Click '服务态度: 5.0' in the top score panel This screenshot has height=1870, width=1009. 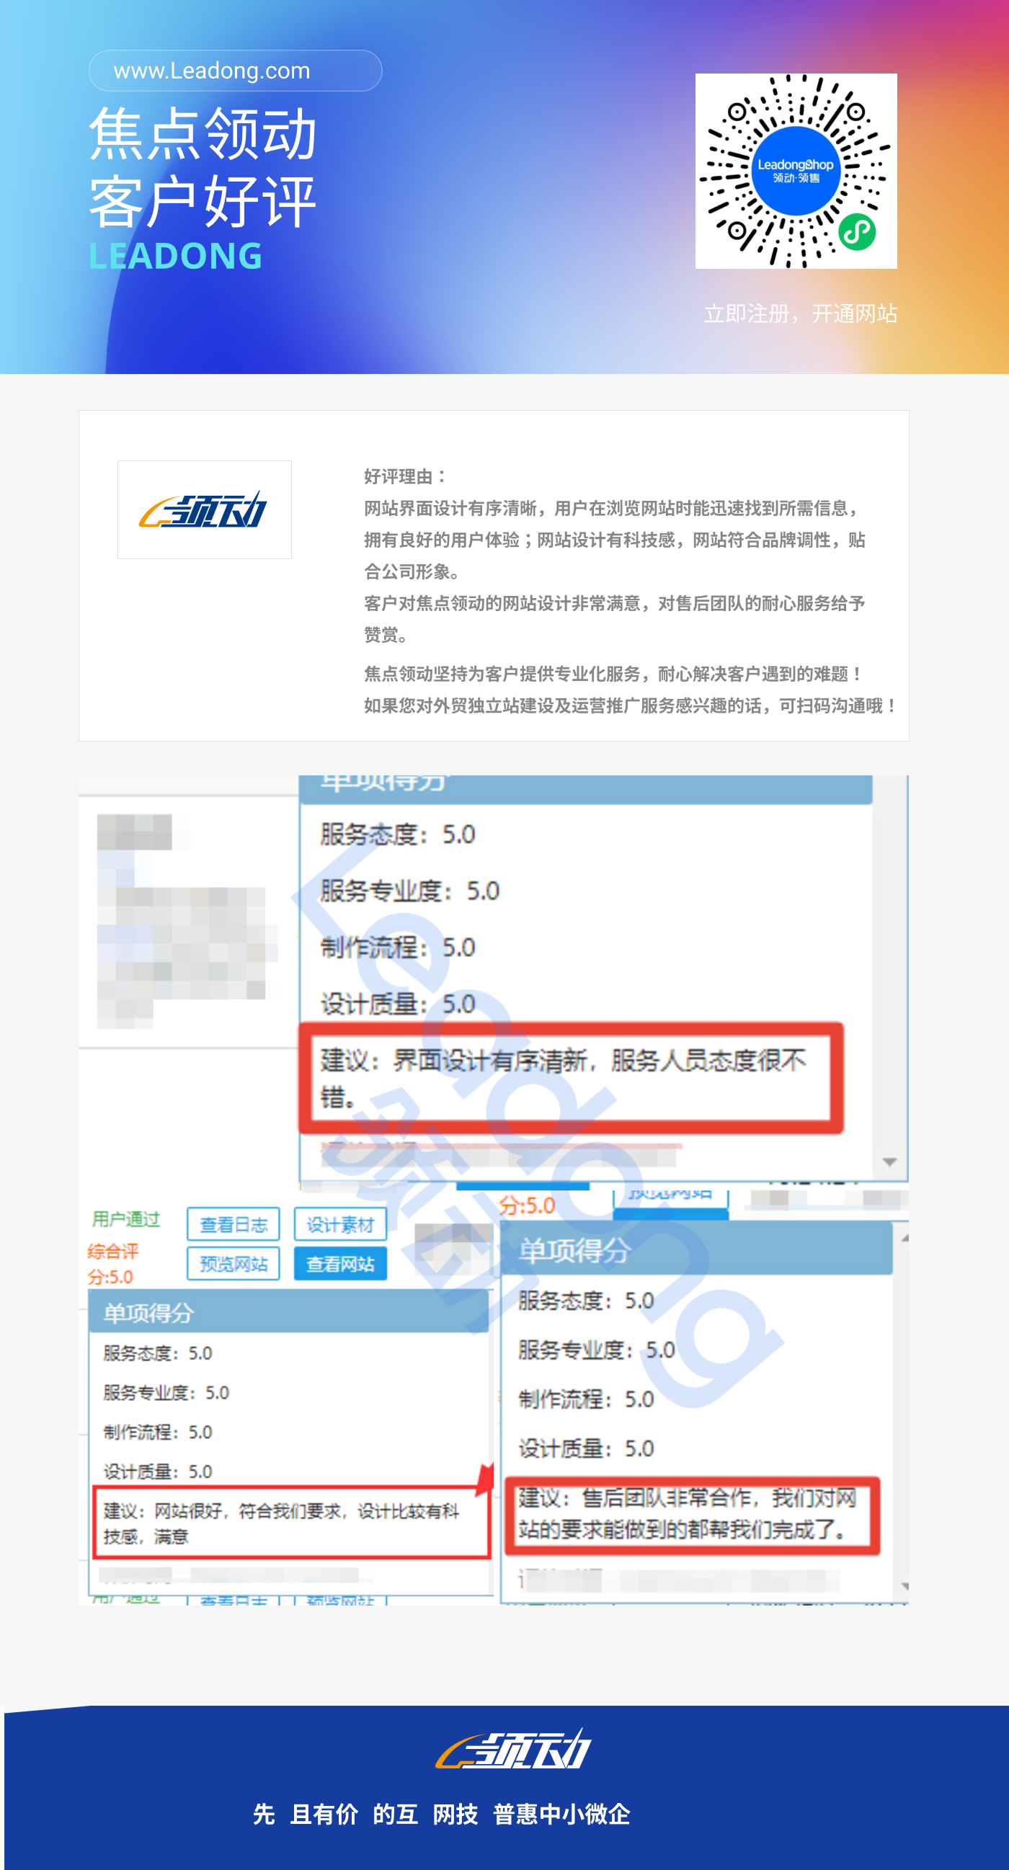pos(398,834)
